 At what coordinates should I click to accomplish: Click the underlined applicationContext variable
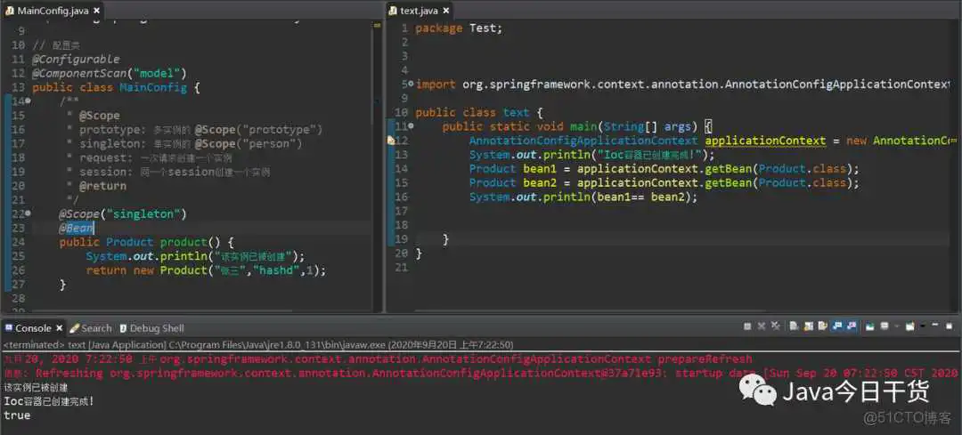click(x=766, y=141)
